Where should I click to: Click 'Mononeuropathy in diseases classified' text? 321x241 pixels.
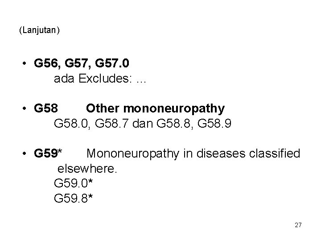193,154
